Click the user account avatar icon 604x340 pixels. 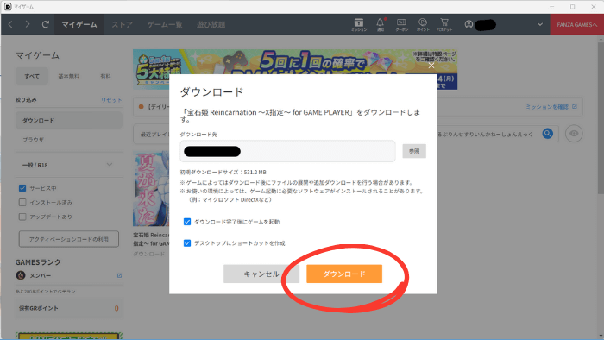tap(469, 25)
